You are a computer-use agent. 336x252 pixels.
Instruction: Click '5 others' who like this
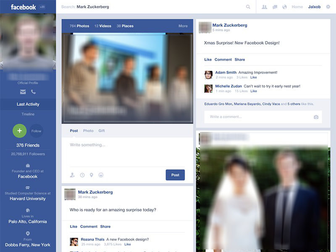coord(294,104)
